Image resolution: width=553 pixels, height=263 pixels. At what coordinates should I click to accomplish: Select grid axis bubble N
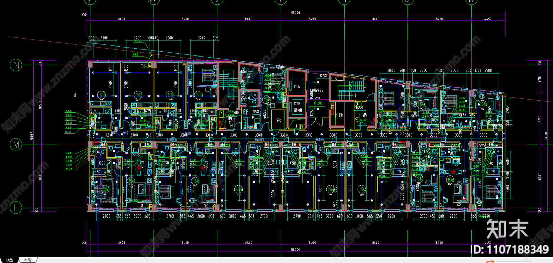(x=16, y=65)
